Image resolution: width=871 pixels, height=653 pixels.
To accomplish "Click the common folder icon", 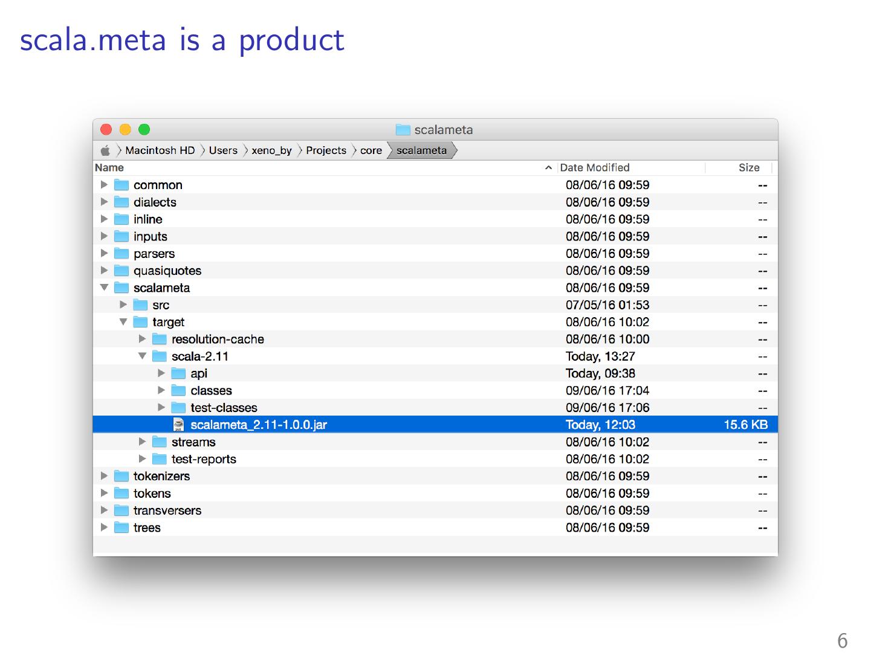I will tap(121, 185).
